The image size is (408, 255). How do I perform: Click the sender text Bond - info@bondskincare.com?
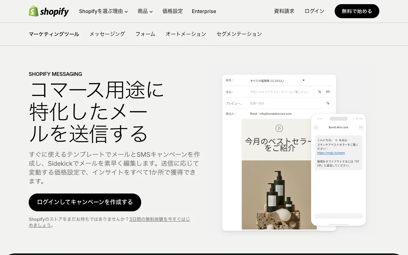point(271,113)
